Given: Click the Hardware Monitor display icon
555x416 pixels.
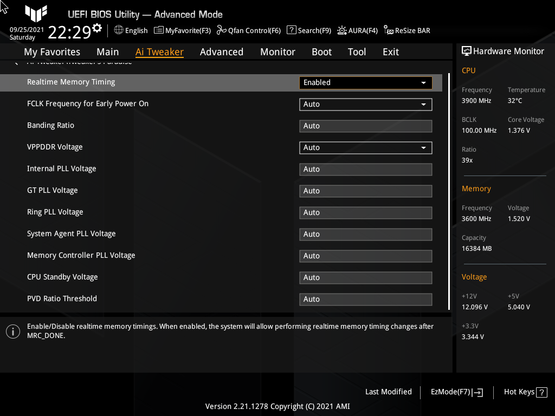Looking at the screenshot, I should click(467, 51).
